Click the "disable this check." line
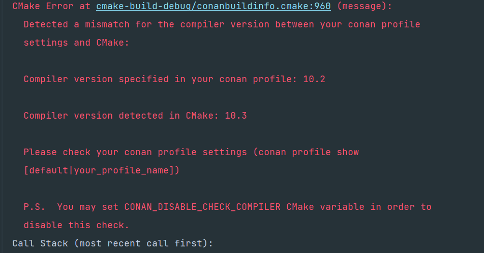The image size is (484, 253). point(76,225)
